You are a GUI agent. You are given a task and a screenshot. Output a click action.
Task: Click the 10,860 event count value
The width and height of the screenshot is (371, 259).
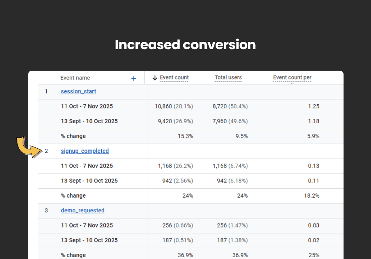(163, 107)
